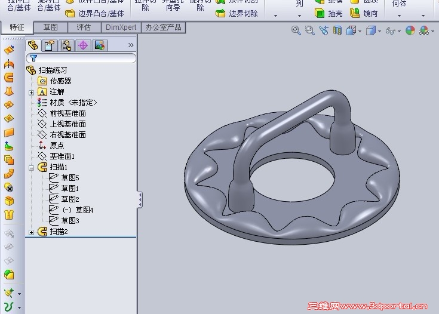This screenshot has height=314, width=439.
Task: Select the 前视基准面 front plane
Action: (x=62, y=113)
